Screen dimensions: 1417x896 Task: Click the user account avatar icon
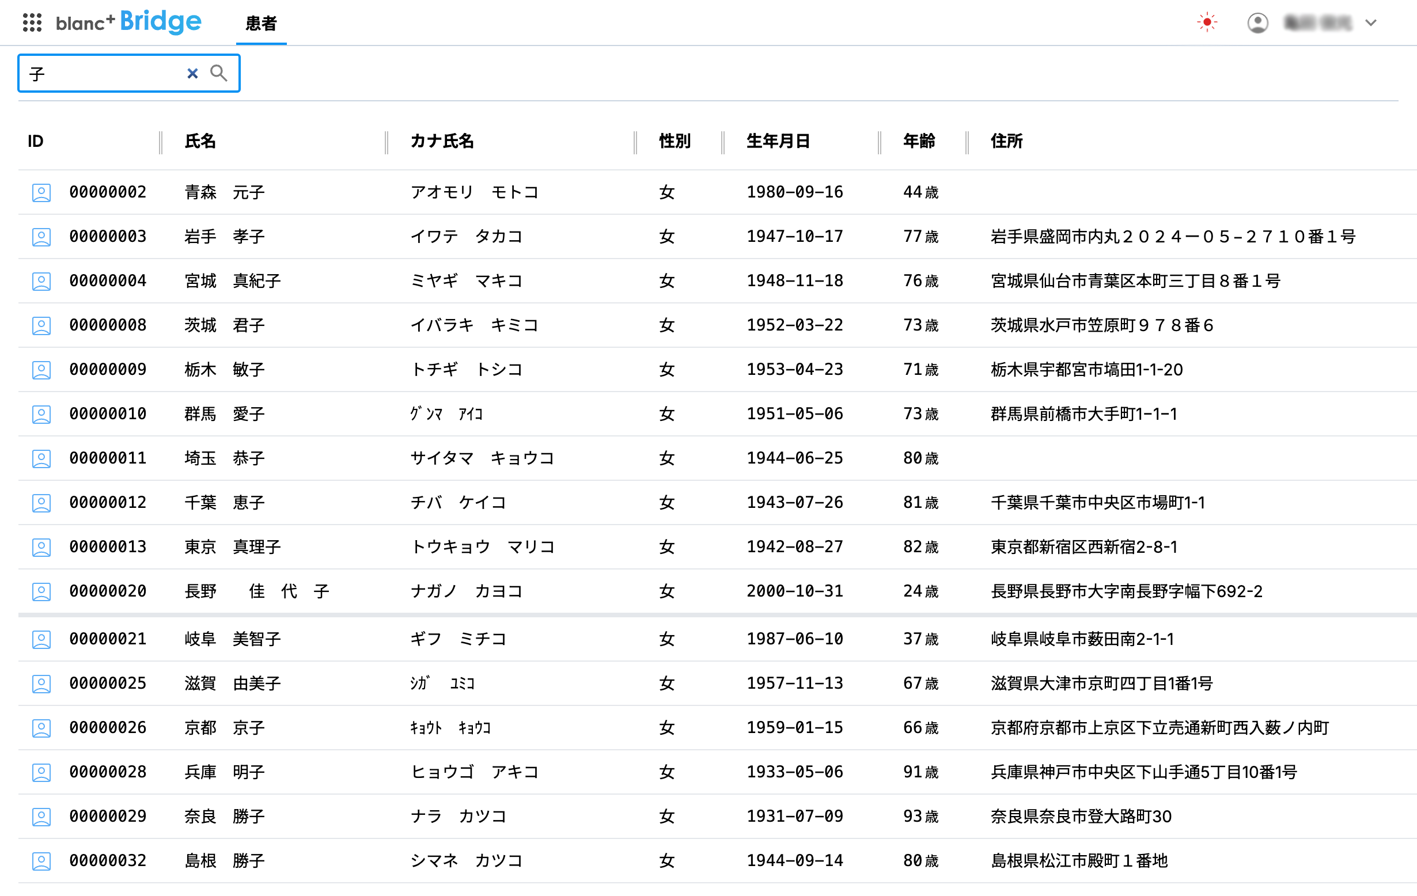(x=1258, y=22)
